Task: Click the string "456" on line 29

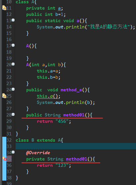Action: (62, 121)
